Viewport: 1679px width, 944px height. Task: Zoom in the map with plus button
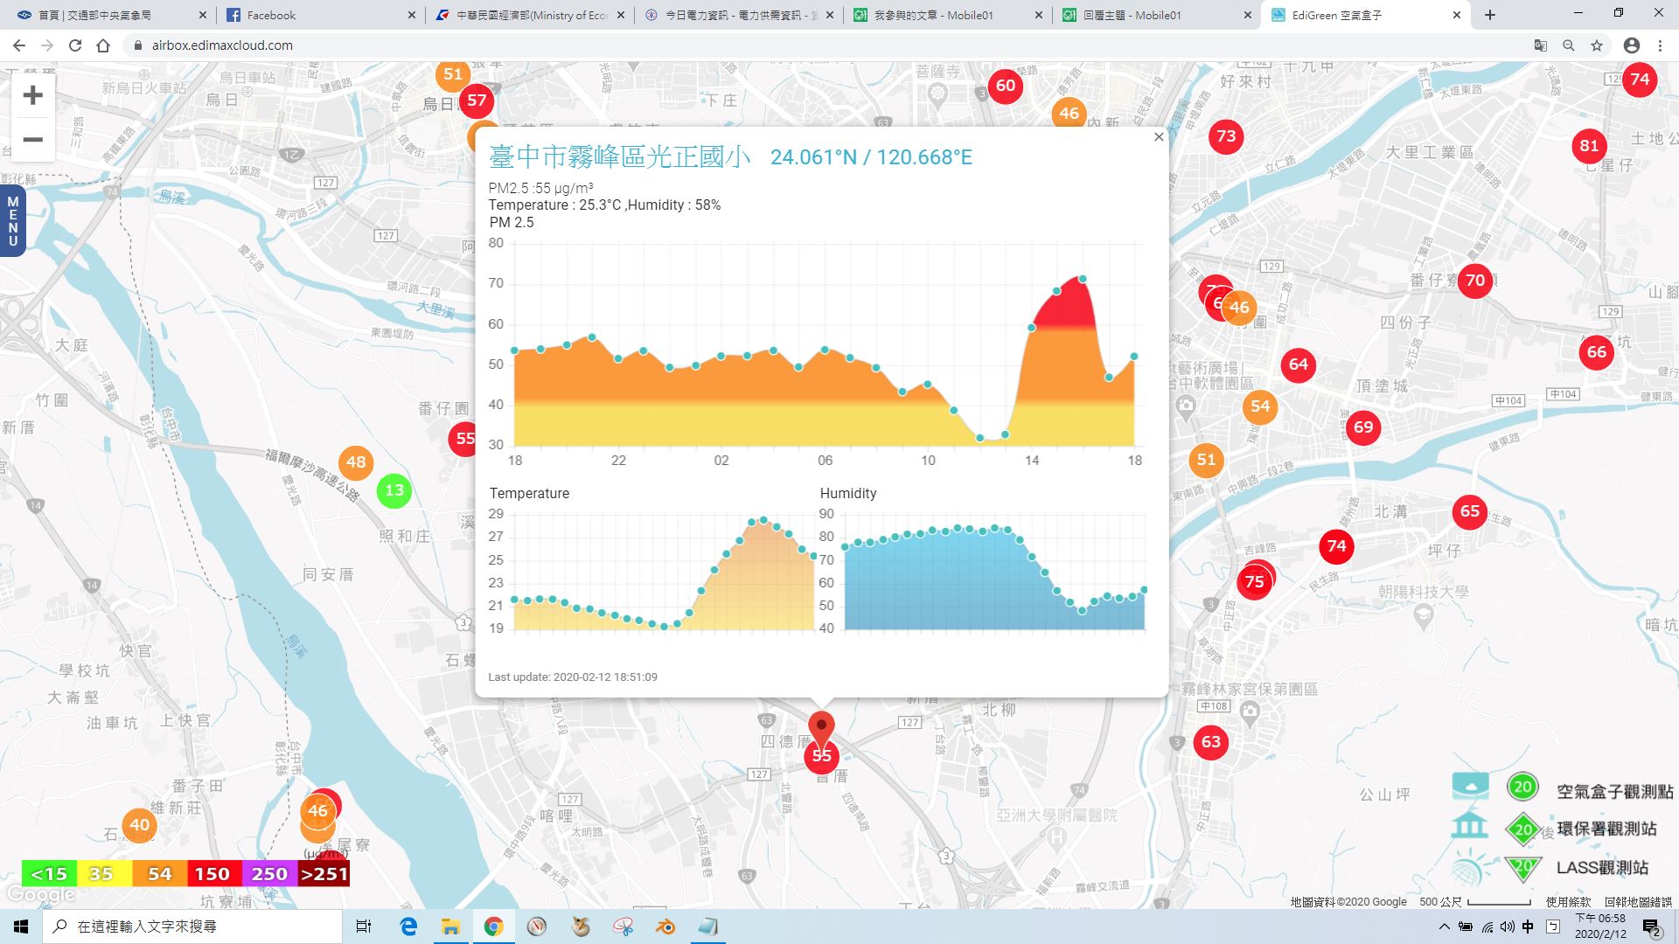click(32, 94)
